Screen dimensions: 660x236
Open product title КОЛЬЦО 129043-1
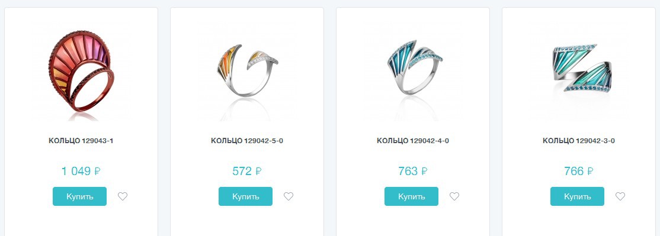[81, 141]
